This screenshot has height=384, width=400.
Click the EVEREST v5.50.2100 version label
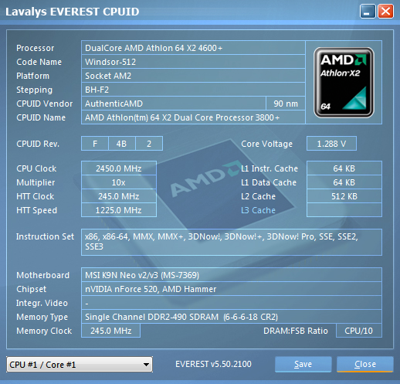pyautogui.click(x=213, y=364)
